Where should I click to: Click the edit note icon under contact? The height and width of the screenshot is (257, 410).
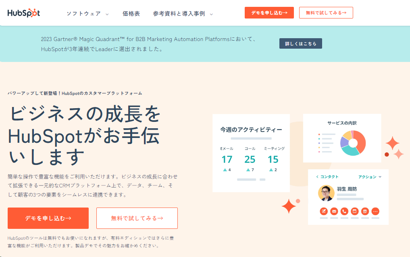[324, 211]
